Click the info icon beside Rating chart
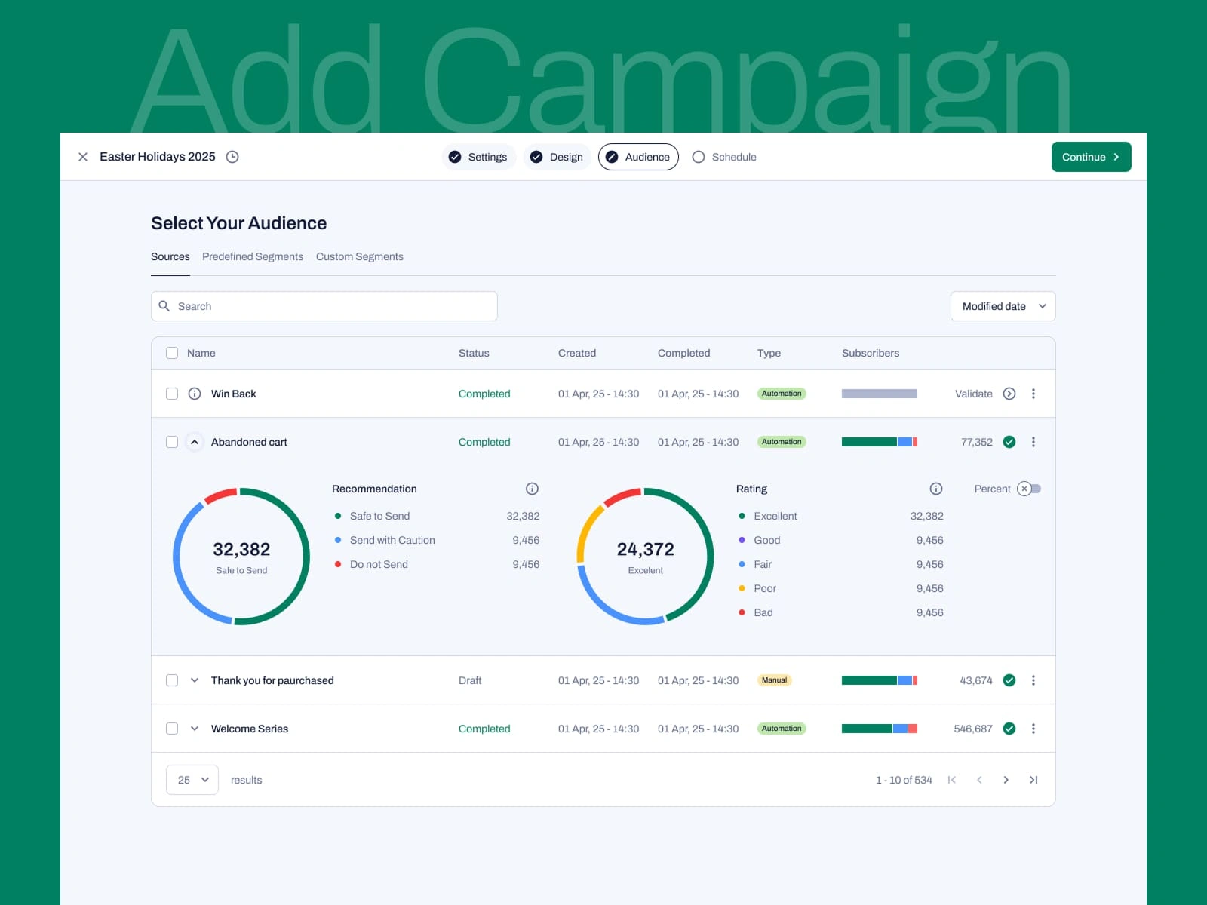Screen dimensions: 1207x905 936,489
